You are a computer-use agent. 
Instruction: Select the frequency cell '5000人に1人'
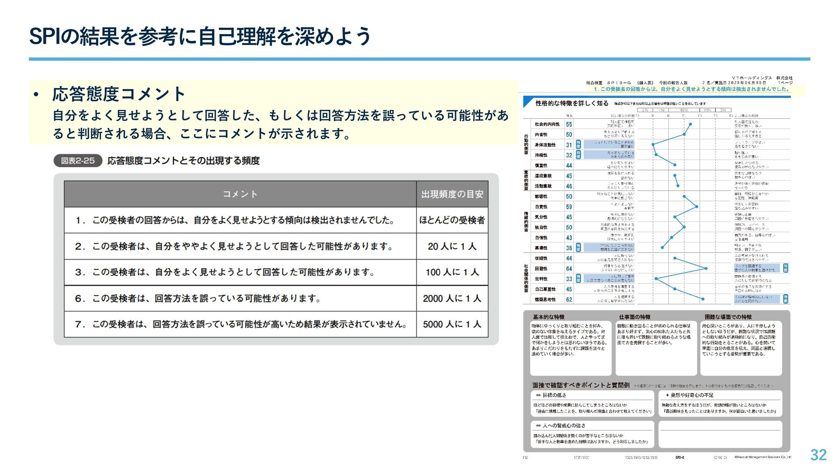(x=452, y=324)
